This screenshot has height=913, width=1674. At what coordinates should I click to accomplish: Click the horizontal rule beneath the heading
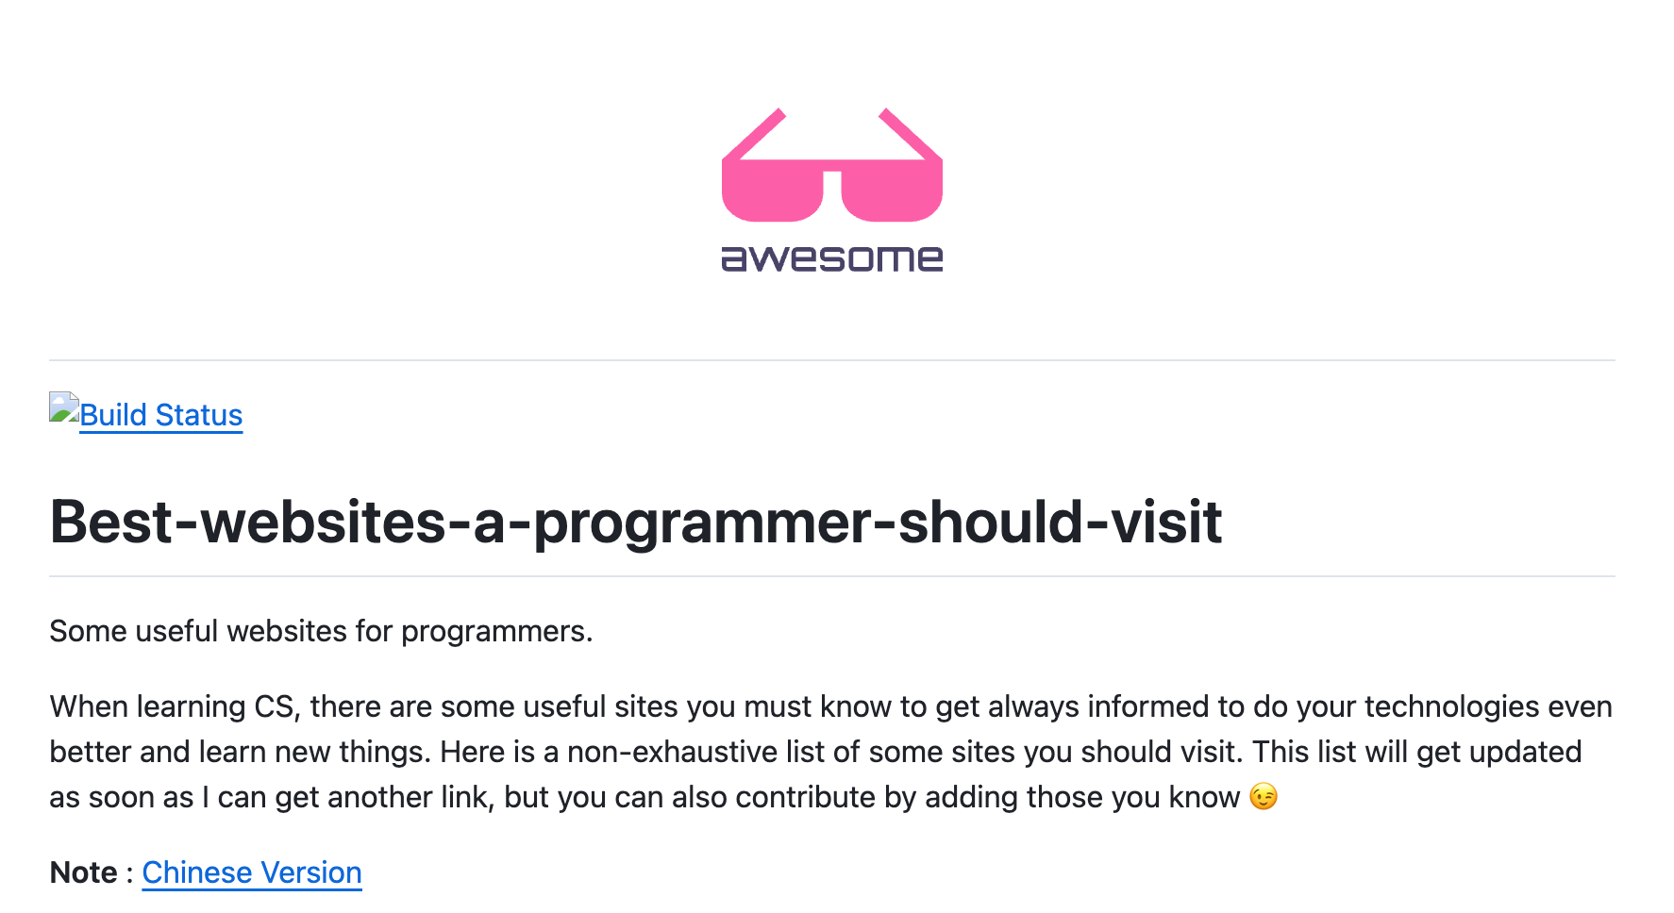tap(832, 576)
